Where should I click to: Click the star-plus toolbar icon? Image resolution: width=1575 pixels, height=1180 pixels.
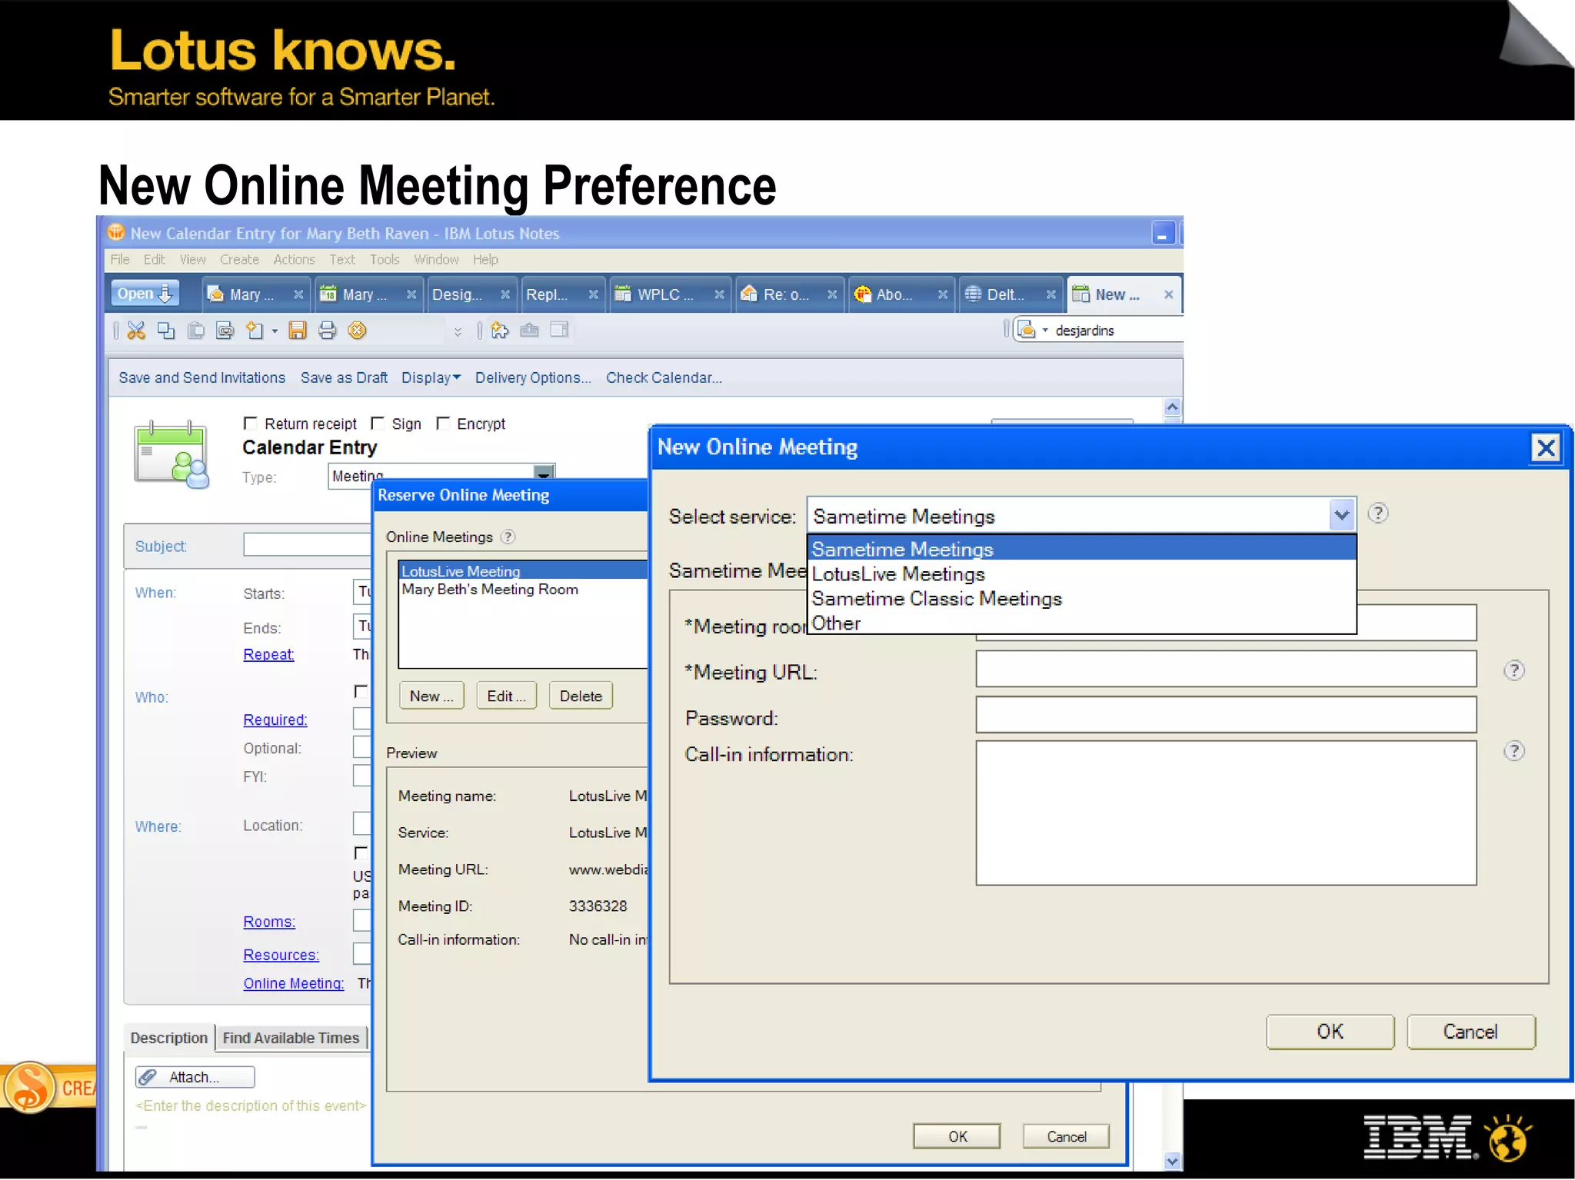[500, 331]
